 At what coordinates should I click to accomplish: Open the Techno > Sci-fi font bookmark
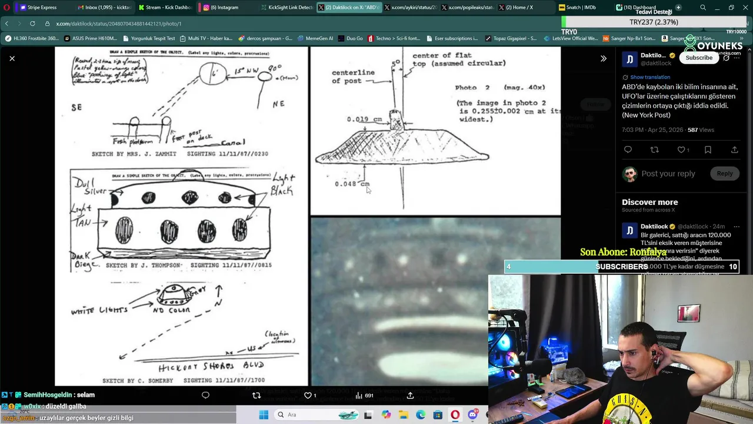coord(394,38)
